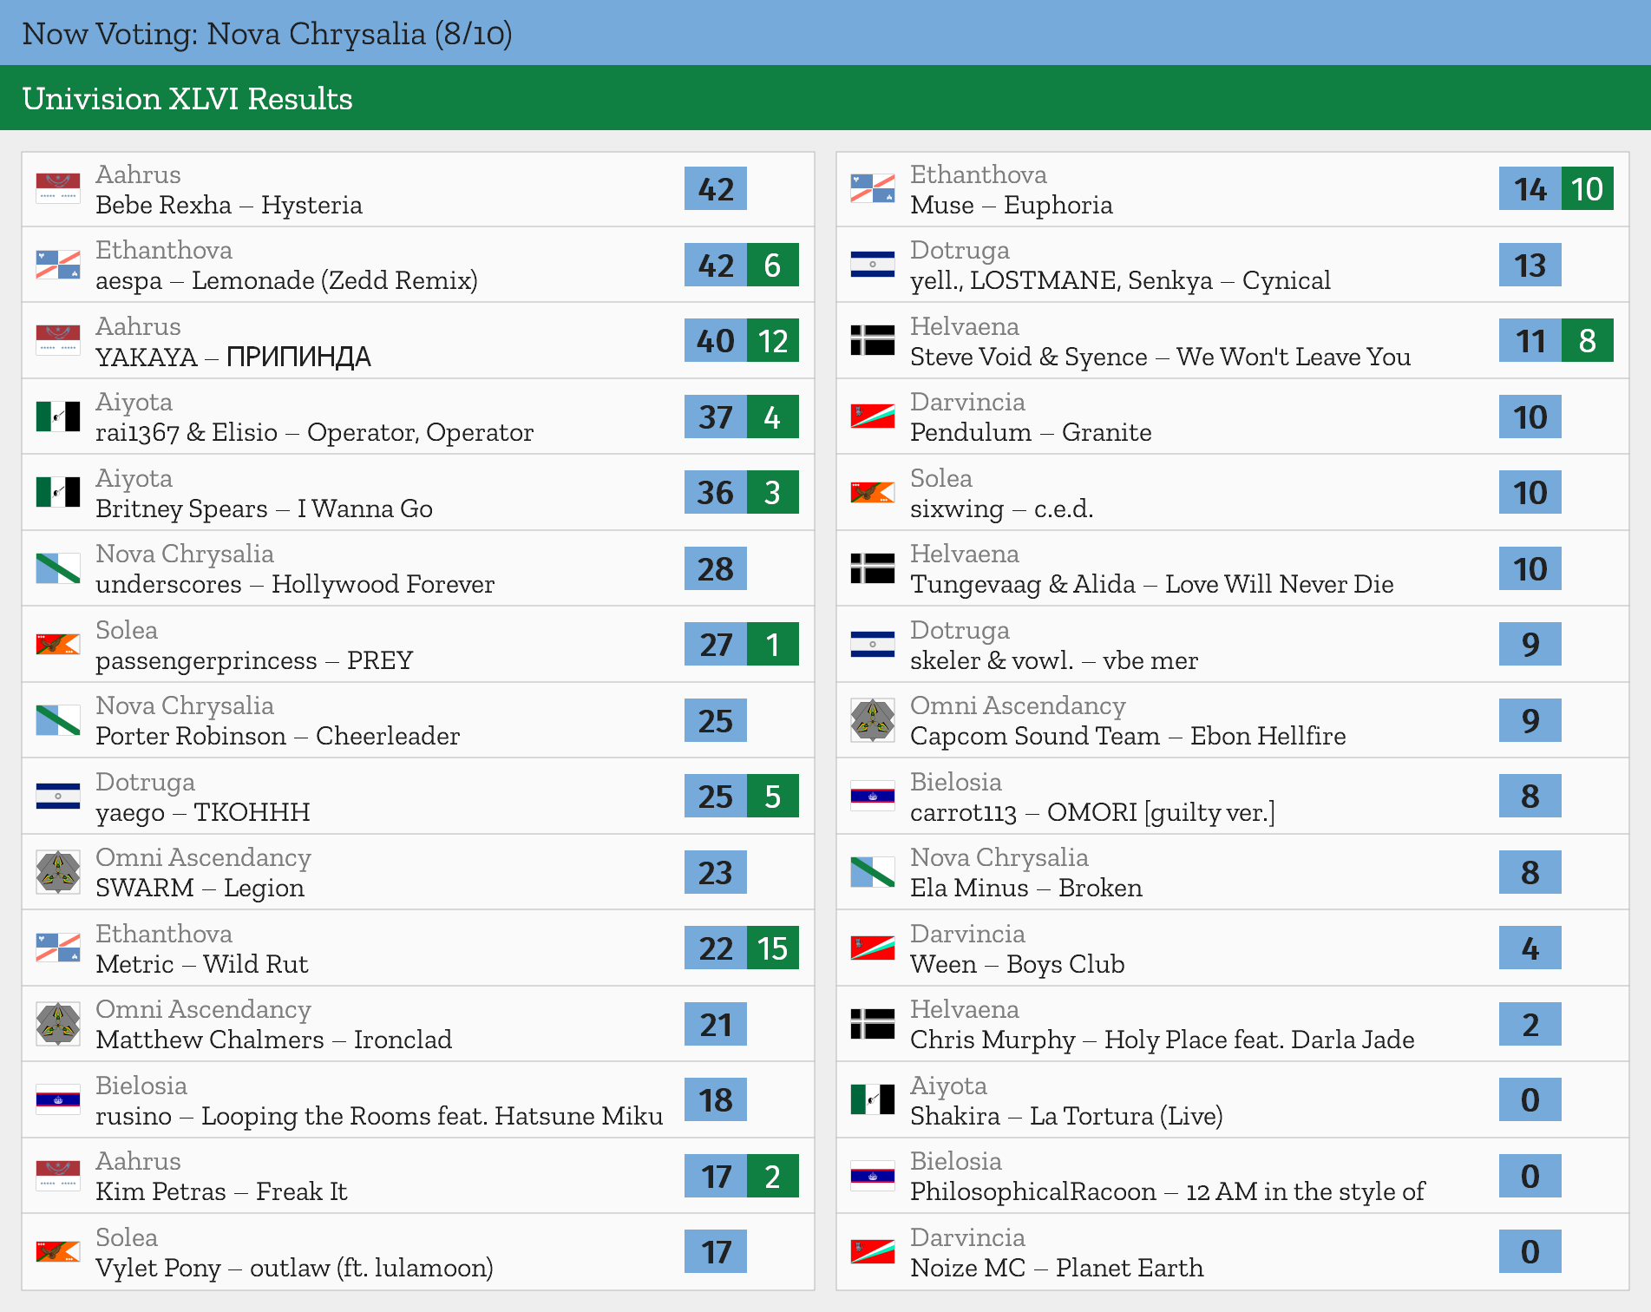This screenshot has width=1651, height=1312.
Task: Click the blue total 21 for Ironclad
Action: coord(716,1024)
